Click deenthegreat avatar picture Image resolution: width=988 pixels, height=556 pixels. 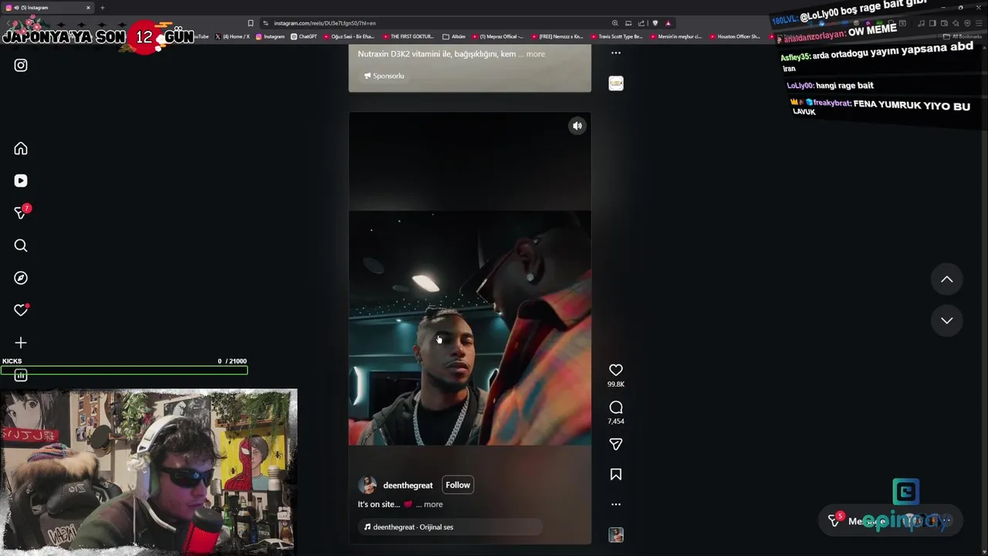(x=368, y=485)
